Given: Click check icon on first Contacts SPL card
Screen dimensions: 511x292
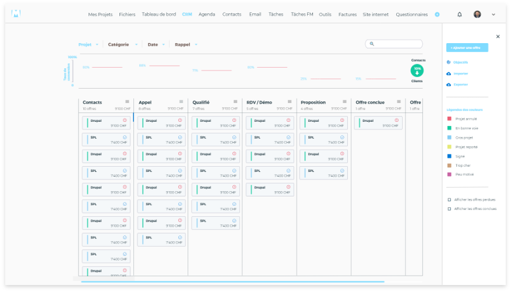Looking at the screenshot, I should click(125, 137).
